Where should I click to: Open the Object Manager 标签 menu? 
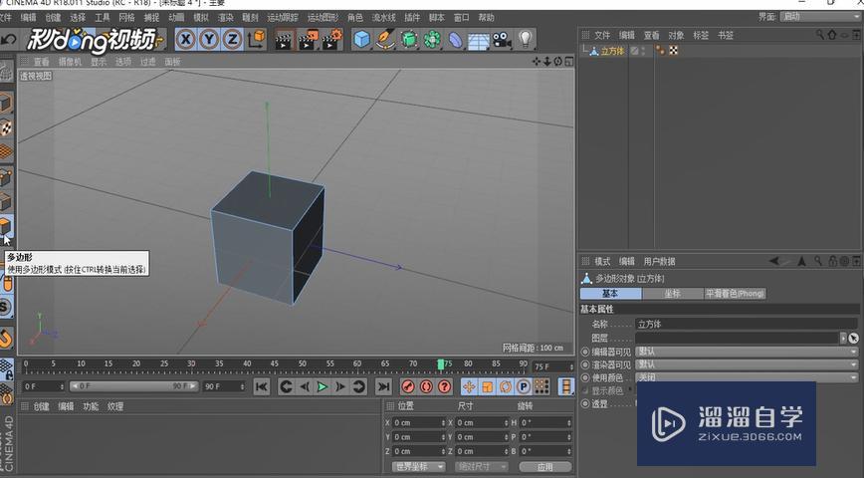coord(701,35)
